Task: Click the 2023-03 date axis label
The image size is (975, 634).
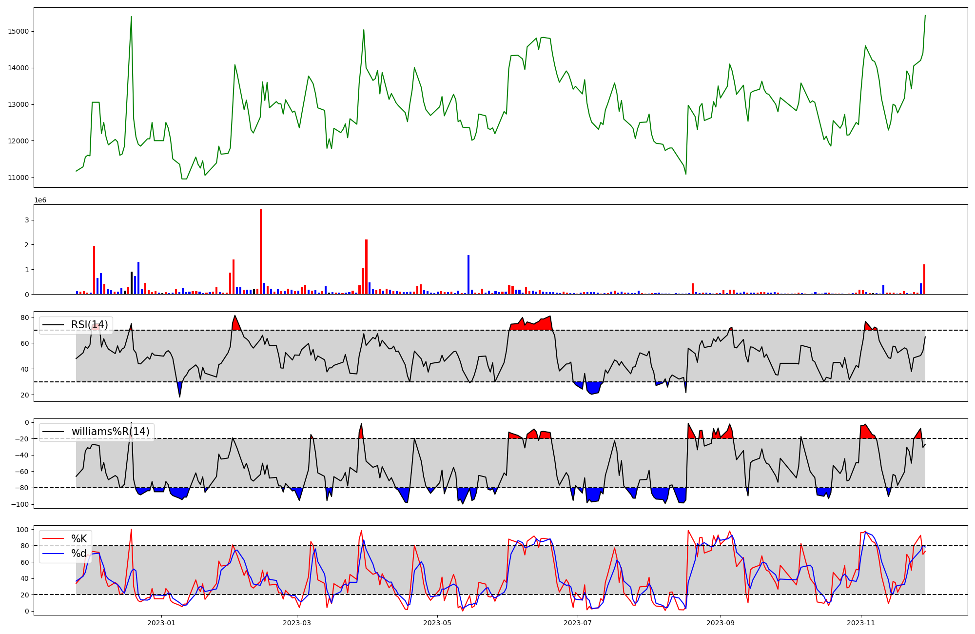Action: coord(297,623)
